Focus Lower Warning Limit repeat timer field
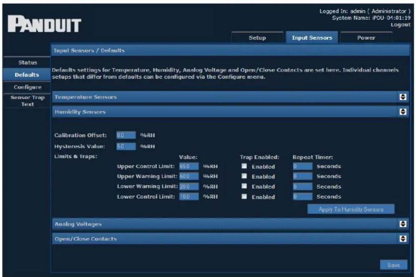This screenshot has width=416, height=277. point(303,186)
